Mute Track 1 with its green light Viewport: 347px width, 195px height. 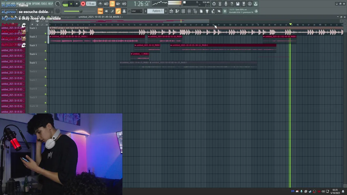point(46,34)
